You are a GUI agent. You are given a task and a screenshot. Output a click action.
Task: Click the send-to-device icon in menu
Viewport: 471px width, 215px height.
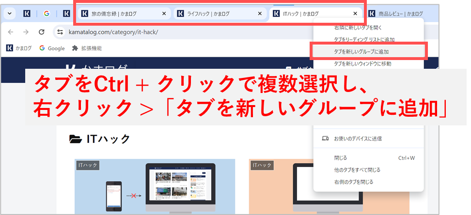coord(324,138)
